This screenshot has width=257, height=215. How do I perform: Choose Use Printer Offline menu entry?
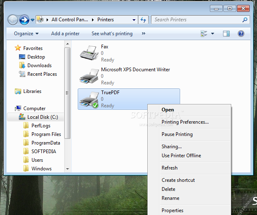(181, 156)
